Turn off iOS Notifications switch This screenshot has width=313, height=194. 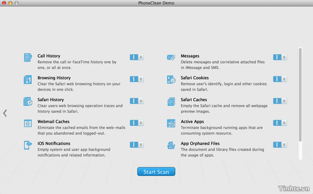(x=137, y=145)
